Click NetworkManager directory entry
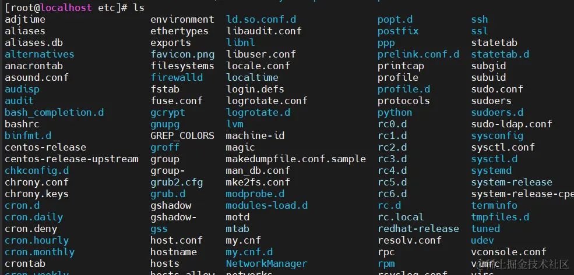574x275 pixels. point(266,263)
